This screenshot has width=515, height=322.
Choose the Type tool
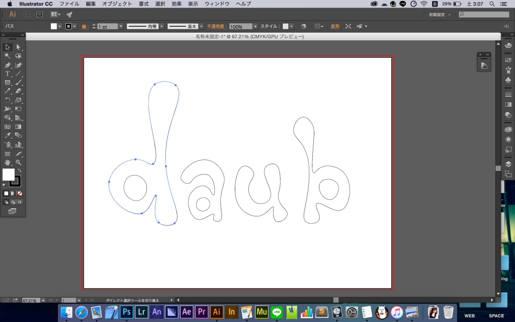point(8,73)
